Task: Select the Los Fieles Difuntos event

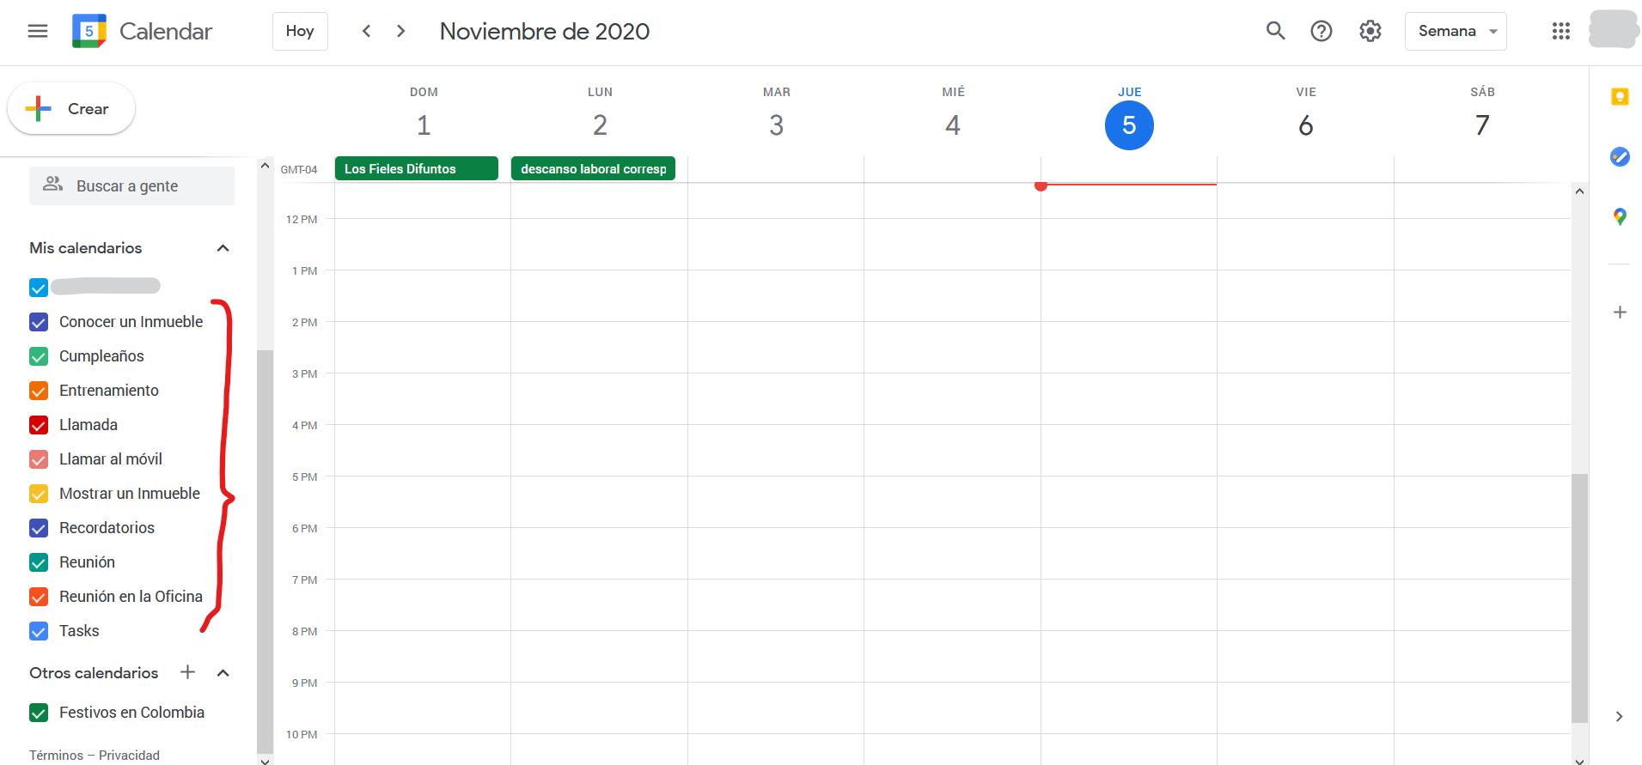Action: pyautogui.click(x=416, y=169)
